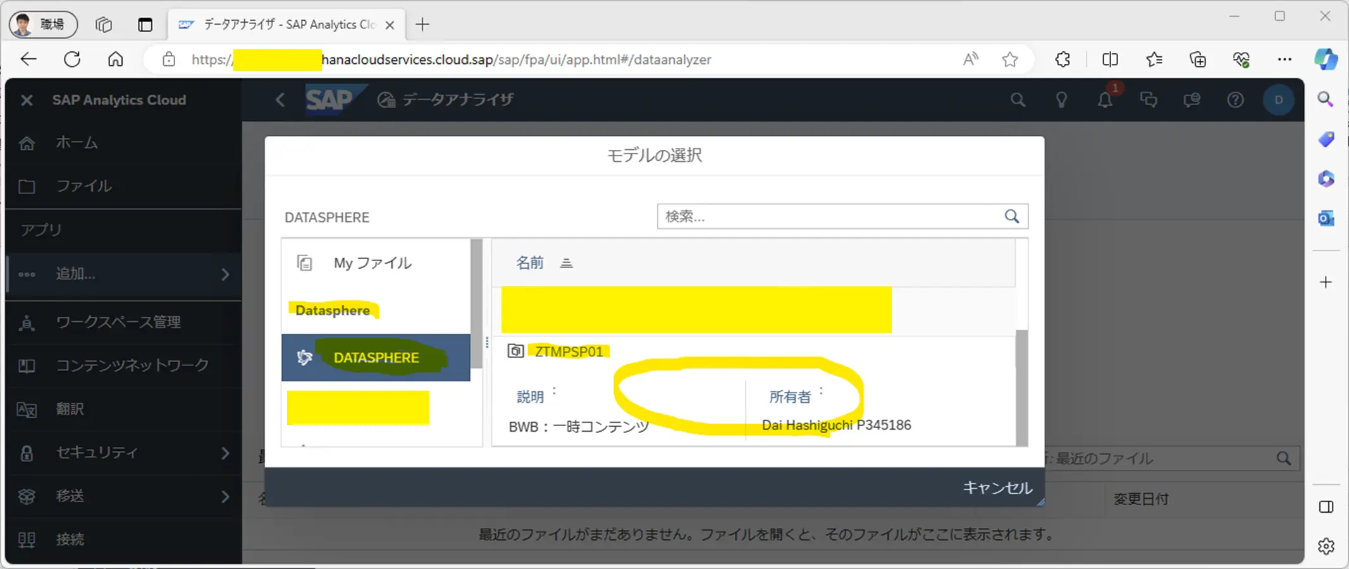Open search in the SAP header bar
Screen dimensions: 1349x569
click(1018, 100)
